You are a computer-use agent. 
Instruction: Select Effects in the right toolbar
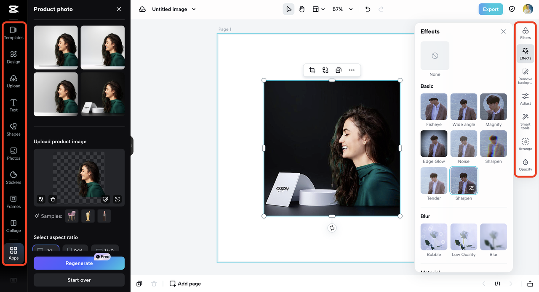tap(525, 54)
